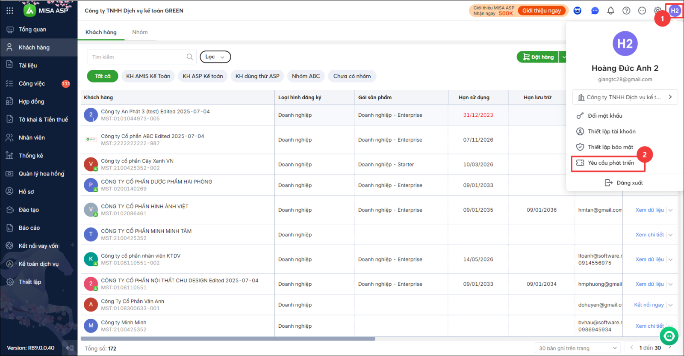Click the settings gear in top bar
The image size is (684, 356).
pyautogui.click(x=657, y=11)
